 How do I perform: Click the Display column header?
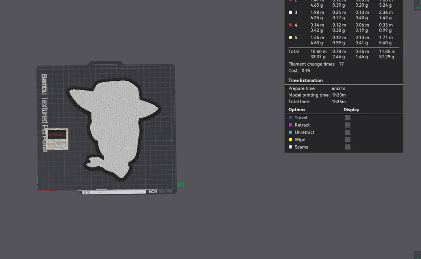coord(351,109)
